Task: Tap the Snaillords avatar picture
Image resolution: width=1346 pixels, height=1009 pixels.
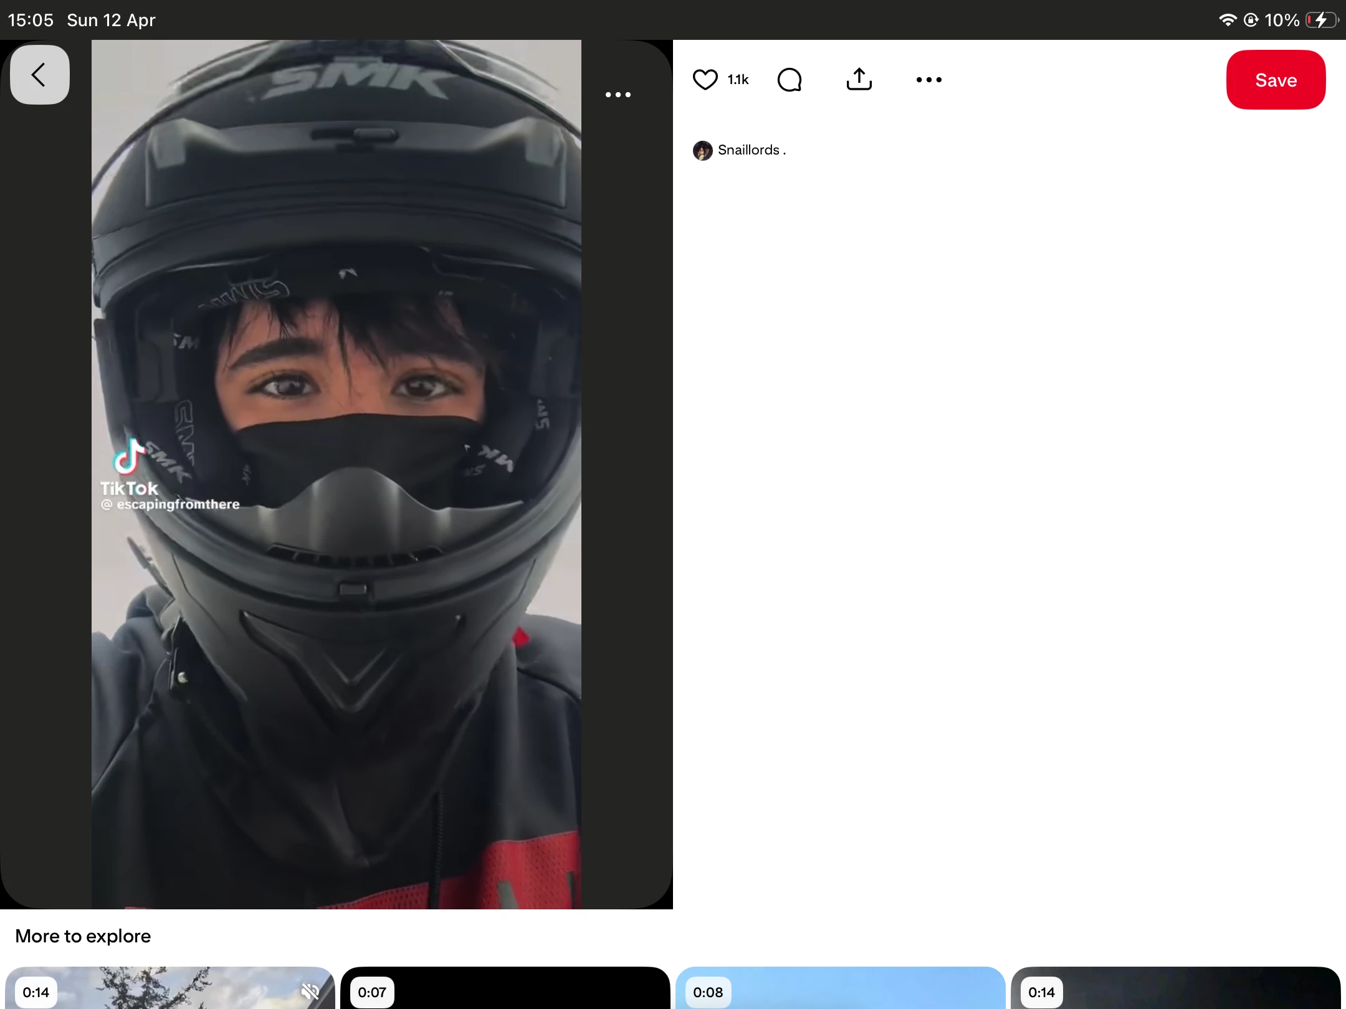Action: click(x=702, y=151)
